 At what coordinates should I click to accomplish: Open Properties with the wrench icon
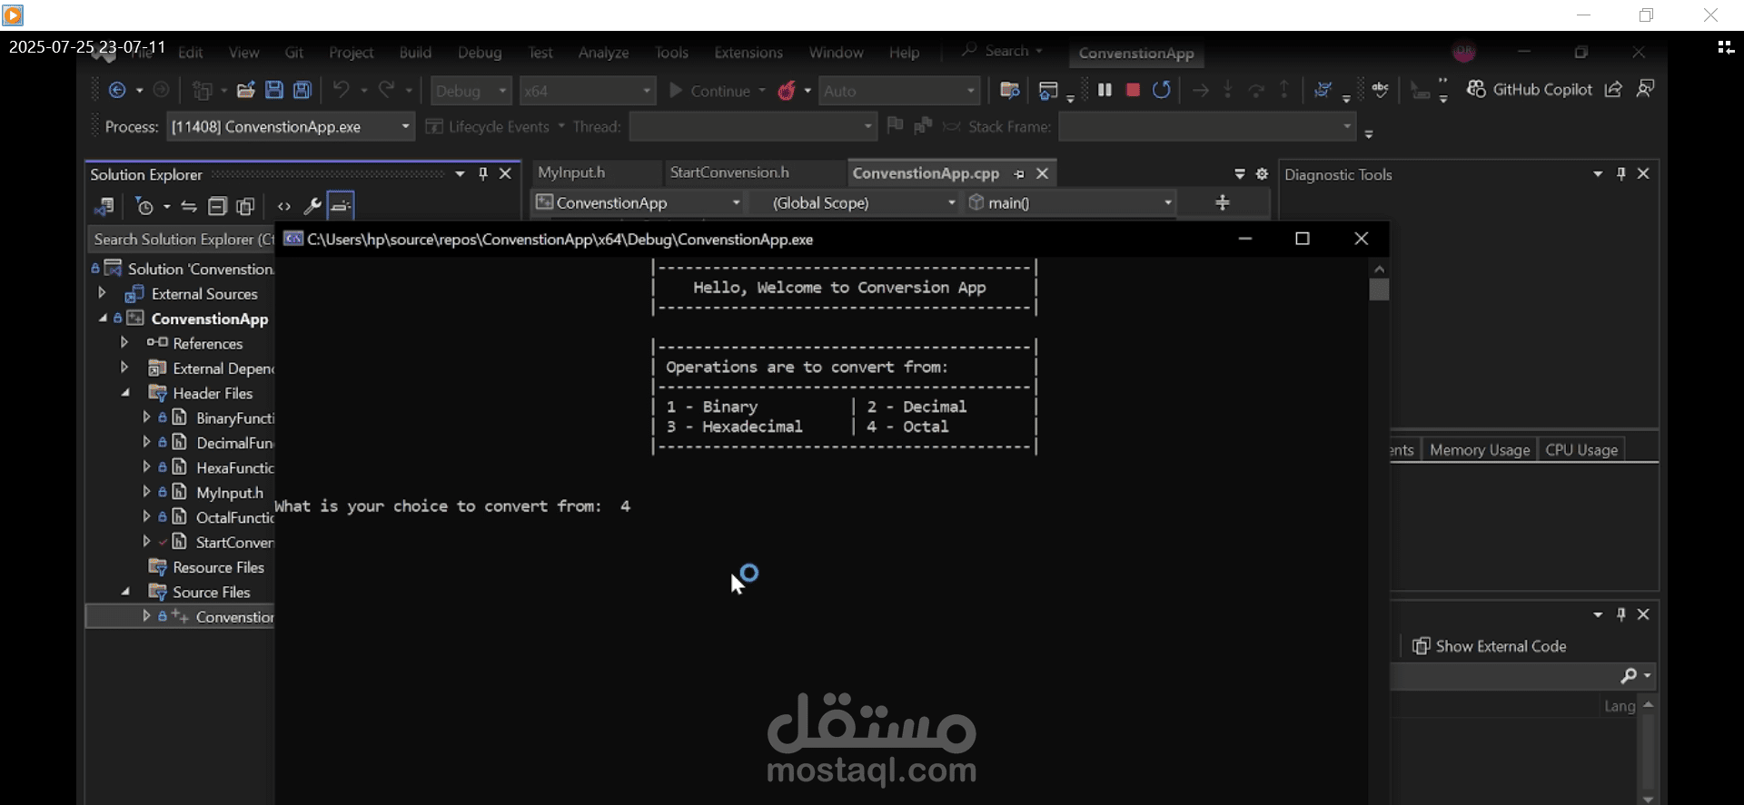[312, 206]
